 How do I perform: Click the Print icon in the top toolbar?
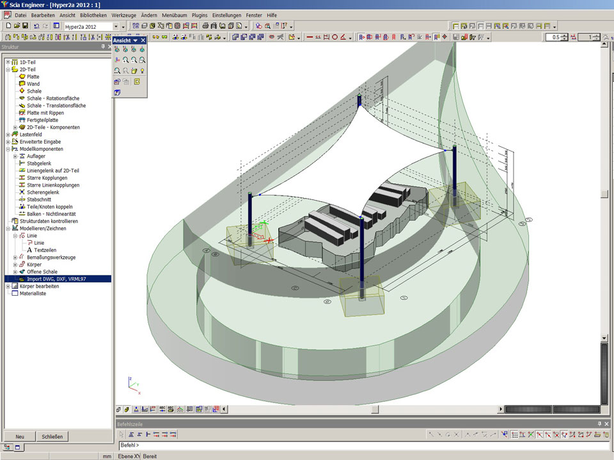206,26
